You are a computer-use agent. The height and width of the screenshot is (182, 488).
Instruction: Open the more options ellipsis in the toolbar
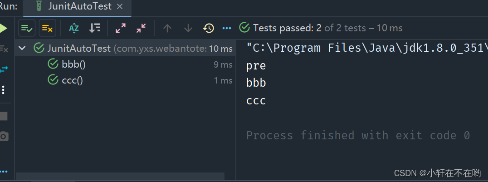[227, 28]
